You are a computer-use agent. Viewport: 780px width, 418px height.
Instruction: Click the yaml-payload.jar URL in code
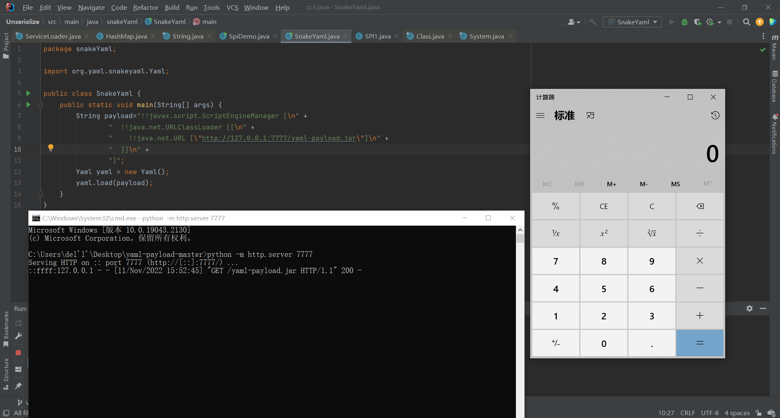click(x=279, y=138)
